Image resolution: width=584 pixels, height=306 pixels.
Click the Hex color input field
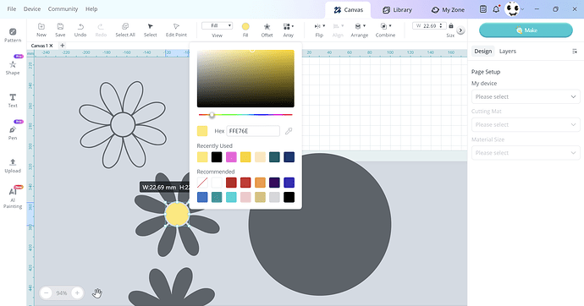tap(253, 131)
